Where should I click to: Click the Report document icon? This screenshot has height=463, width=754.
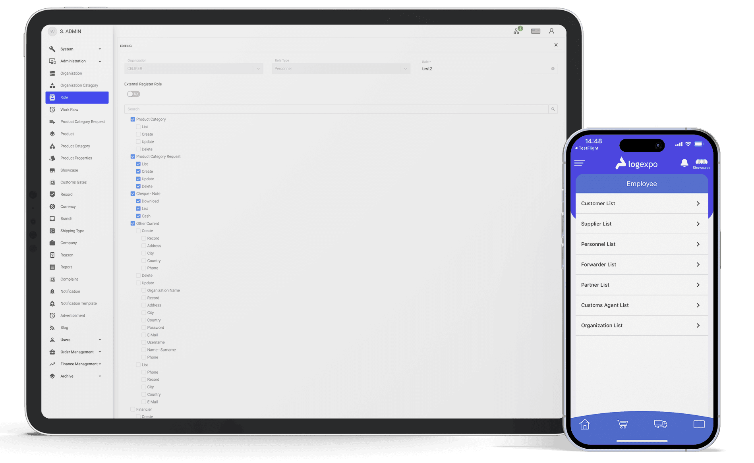click(x=52, y=267)
